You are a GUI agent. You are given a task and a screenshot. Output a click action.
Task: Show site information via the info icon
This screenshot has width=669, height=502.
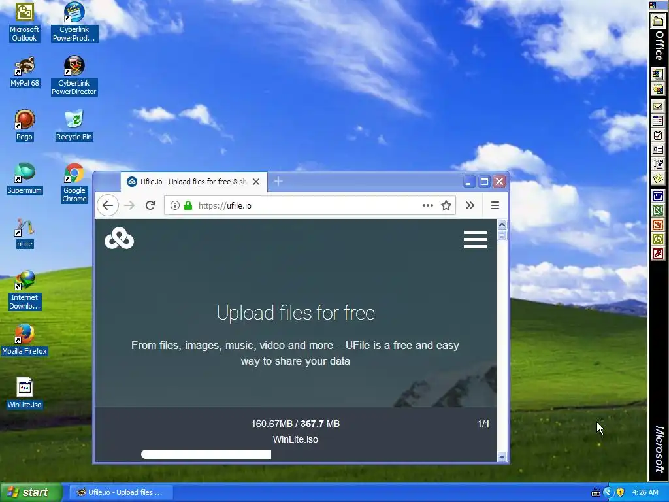174,205
